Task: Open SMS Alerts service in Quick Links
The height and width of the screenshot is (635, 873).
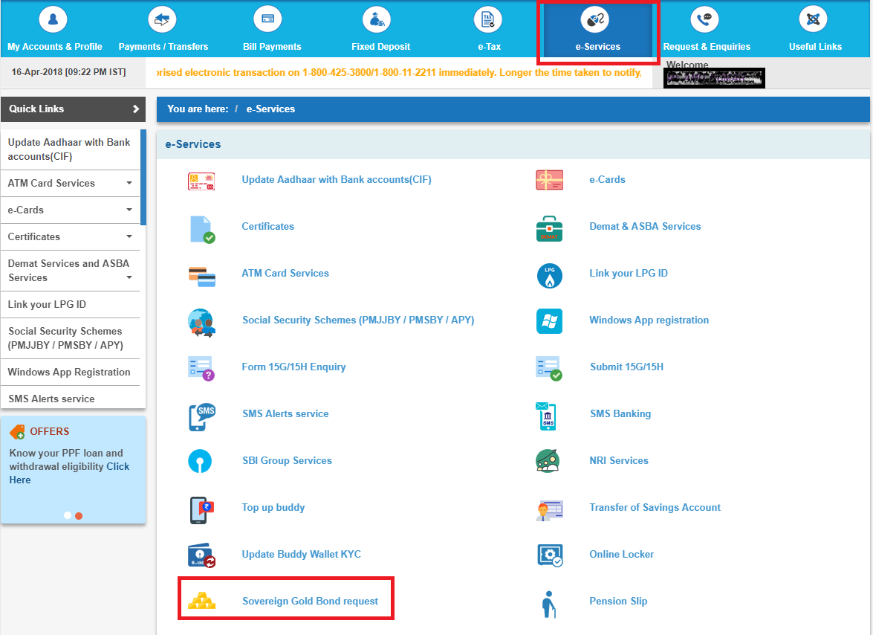Action: click(x=51, y=399)
